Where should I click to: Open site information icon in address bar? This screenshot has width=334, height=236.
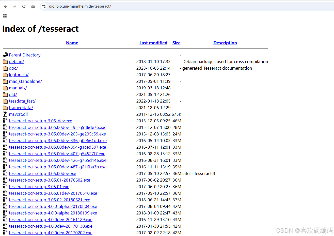44,6
